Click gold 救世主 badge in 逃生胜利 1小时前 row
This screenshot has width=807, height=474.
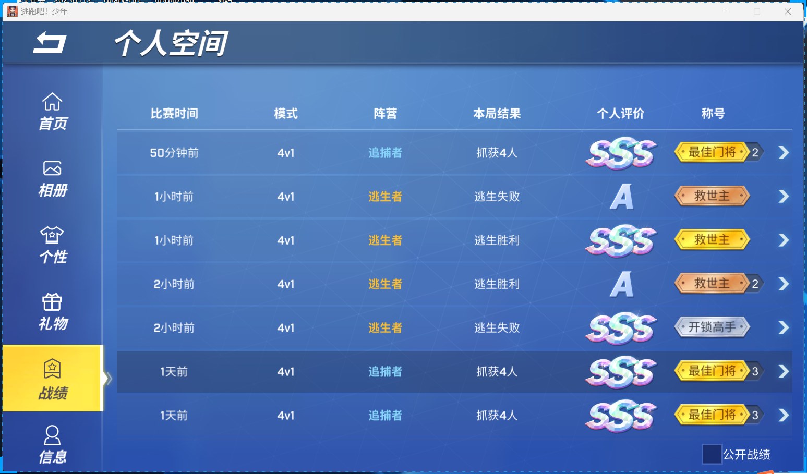[x=712, y=240]
